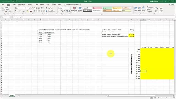The height and width of the screenshot is (99, 176).
Task: Apply the Note cell style
Action: point(127,10)
